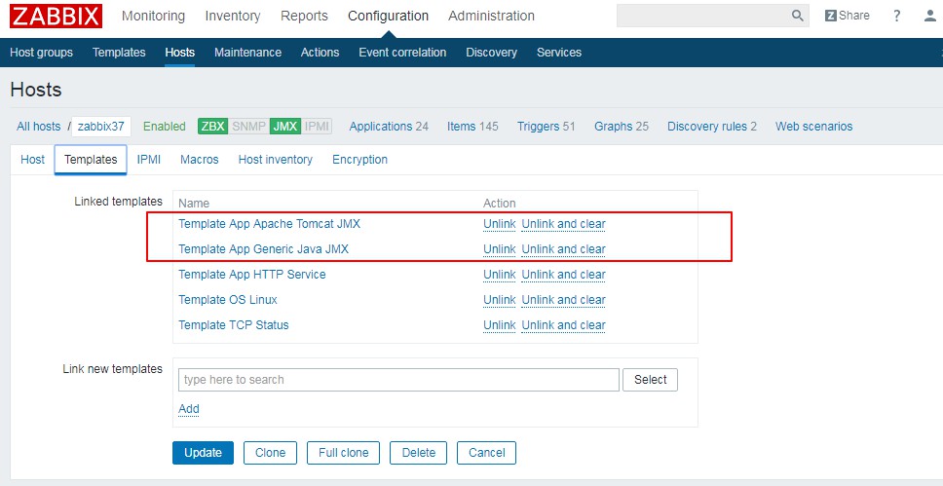Screen dimensions: 943x486
Task: Switch to the Host inventory tab
Action: pyautogui.click(x=275, y=160)
